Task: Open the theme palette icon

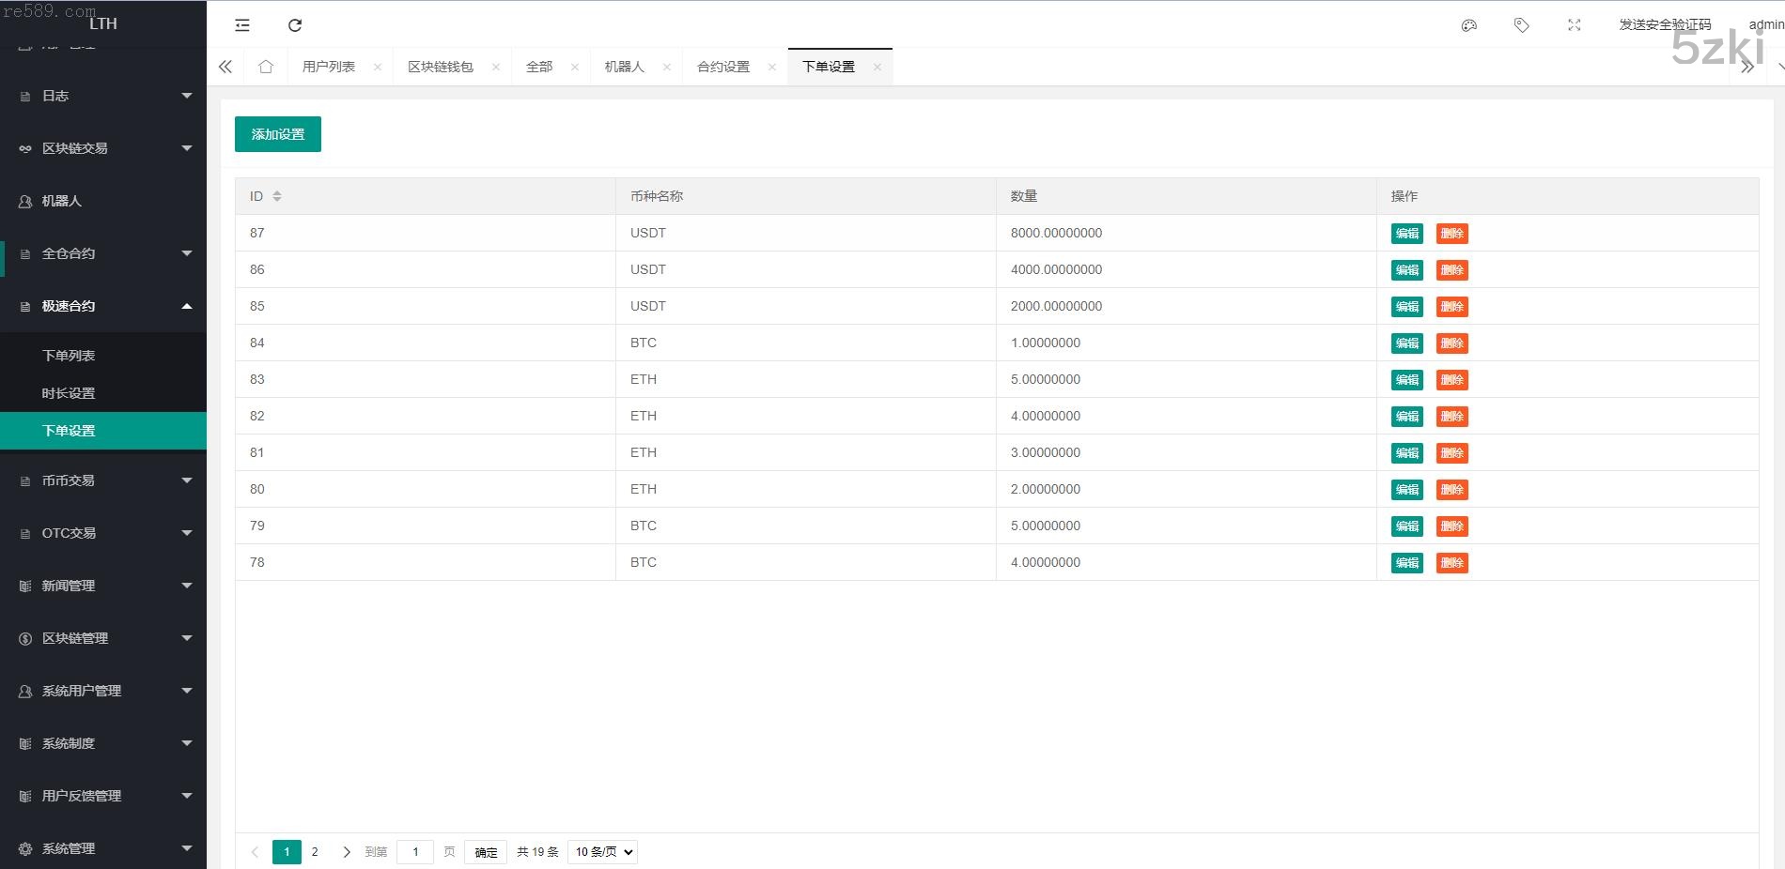Action: 1469,25
